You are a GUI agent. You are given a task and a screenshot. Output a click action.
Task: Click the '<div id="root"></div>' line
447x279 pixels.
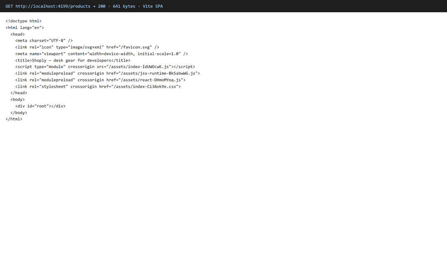pos(41,106)
